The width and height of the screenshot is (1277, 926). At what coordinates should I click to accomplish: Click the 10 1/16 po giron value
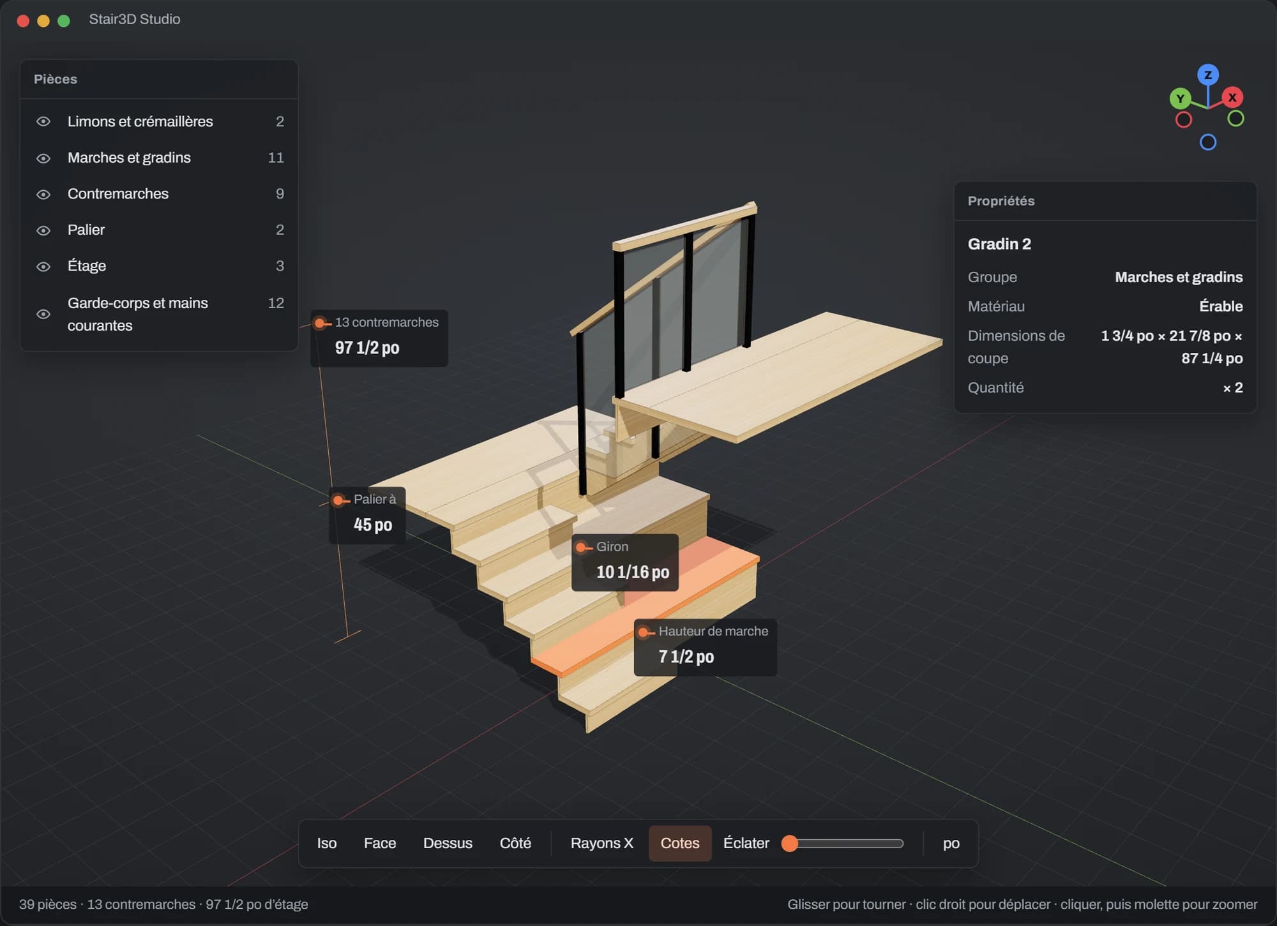coord(633,572)
